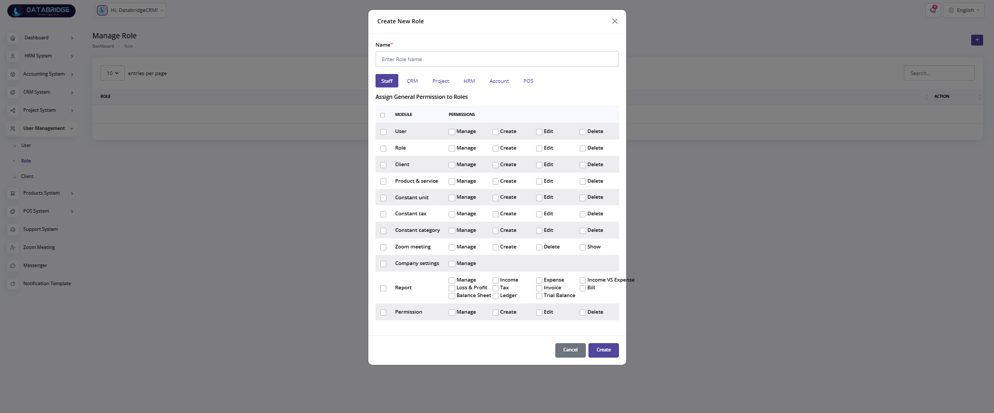Click the CRM System icon in sidebar

13,92
